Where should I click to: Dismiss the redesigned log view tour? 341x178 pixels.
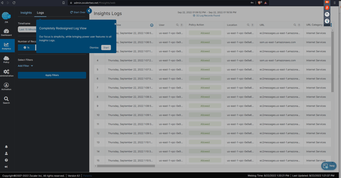(x=94, y=47)
